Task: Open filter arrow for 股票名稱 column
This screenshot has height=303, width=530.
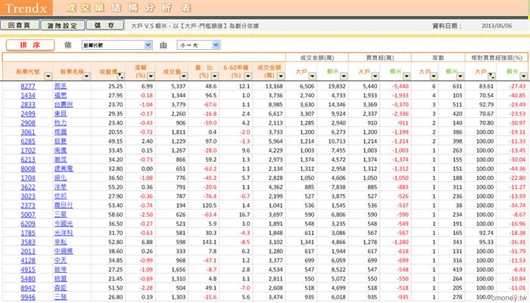Action: click(86, 76)
